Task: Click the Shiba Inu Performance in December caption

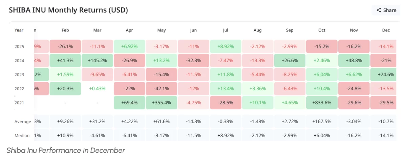Action: click(x=65, y=151)
